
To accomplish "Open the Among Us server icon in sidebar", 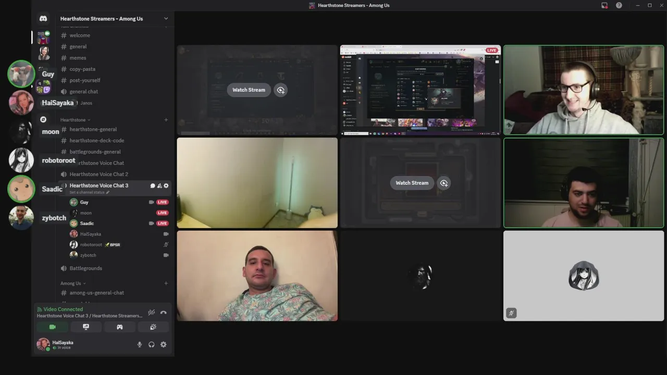I will coord(43,37).
